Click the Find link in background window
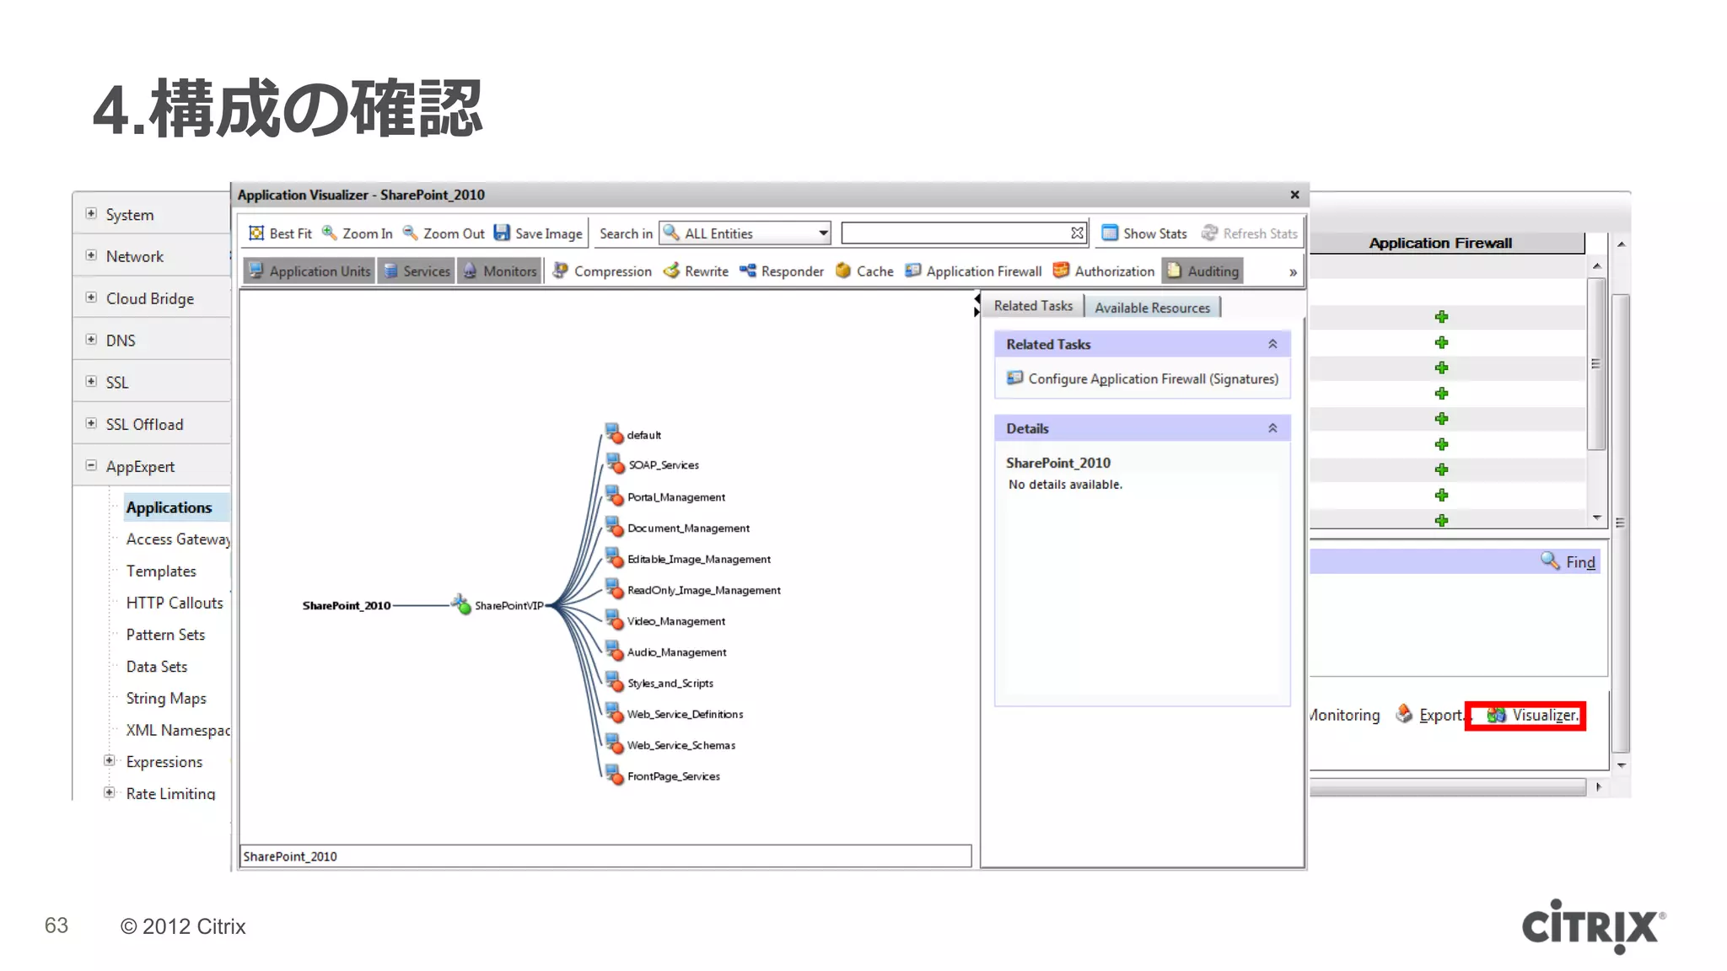 click(1568, 561)
